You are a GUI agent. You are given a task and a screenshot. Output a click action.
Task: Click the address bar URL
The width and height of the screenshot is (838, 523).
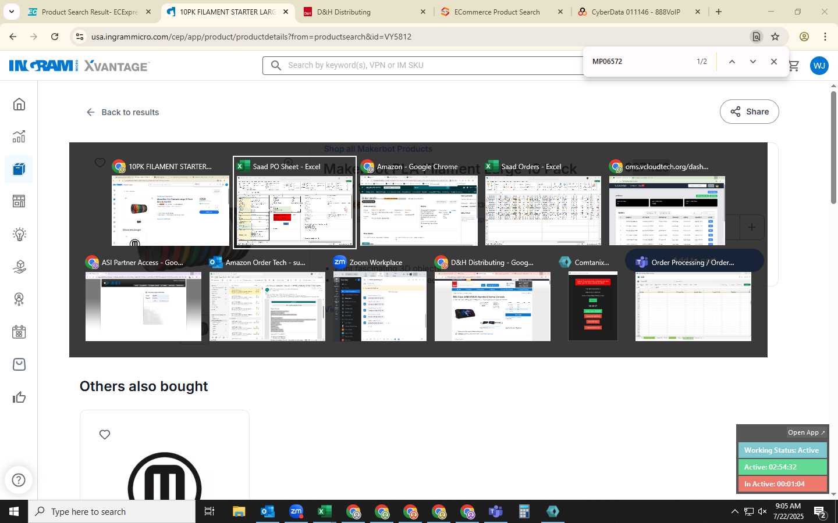pos(251,37)
